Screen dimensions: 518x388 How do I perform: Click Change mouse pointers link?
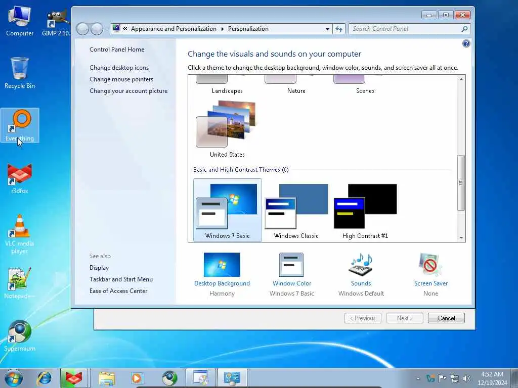121,79
